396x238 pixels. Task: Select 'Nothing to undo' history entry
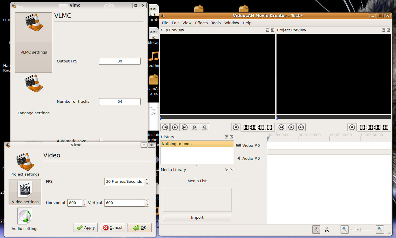click(x=197, y=144)
